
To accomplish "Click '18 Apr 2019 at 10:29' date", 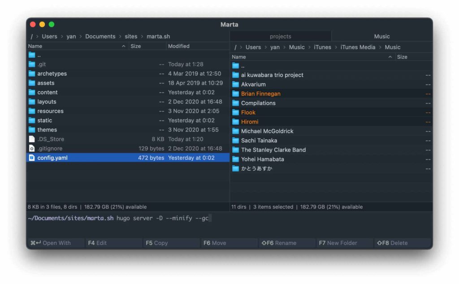I will click(x=195, y=83).
